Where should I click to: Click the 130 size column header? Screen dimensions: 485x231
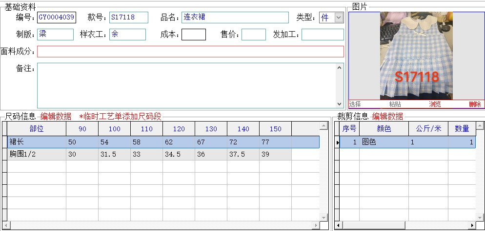pos(211,128)
